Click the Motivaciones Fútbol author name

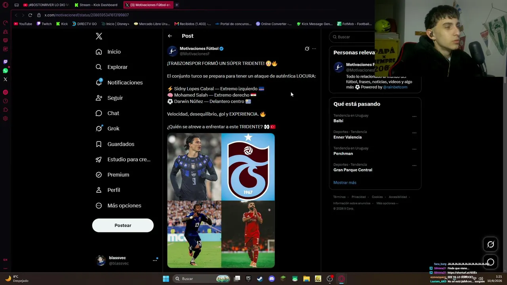[x=199, y=49]
